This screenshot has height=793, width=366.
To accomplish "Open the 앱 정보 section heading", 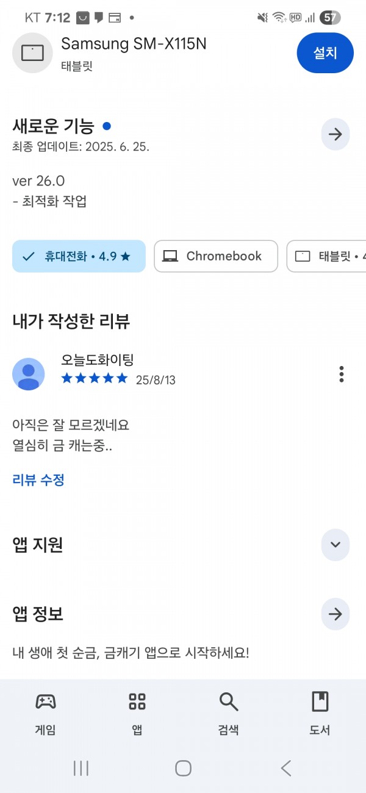I will point(38,614).
